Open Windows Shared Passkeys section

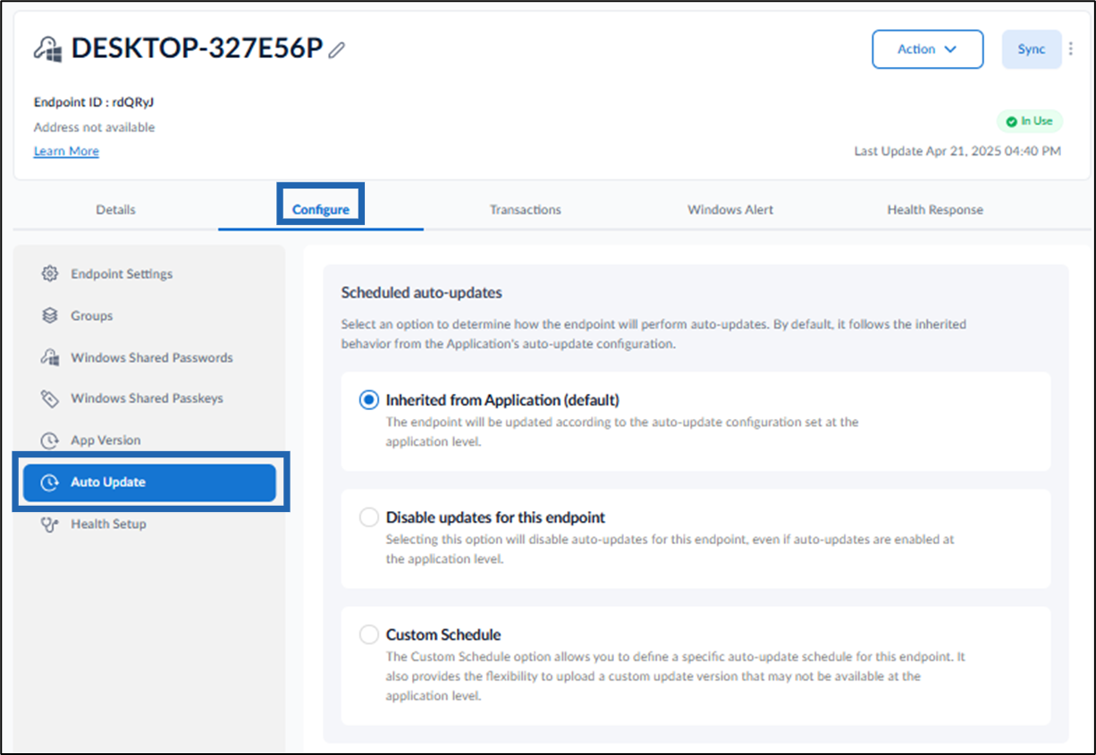pos(149,398)
